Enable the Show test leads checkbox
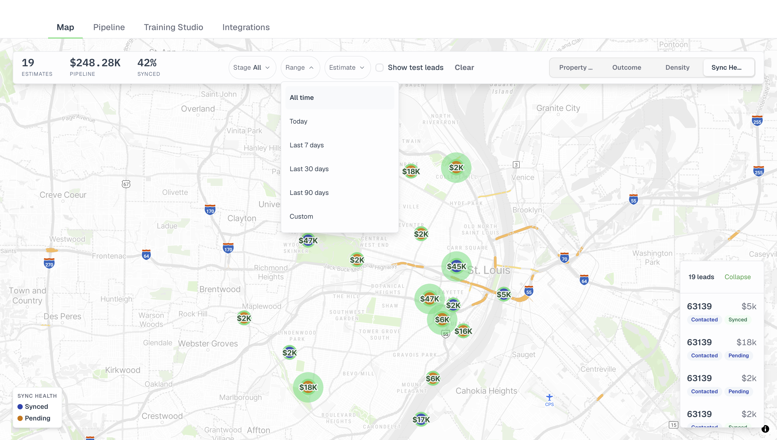Image resolution: width=777 pixels, height=440 pixels. 380,67
